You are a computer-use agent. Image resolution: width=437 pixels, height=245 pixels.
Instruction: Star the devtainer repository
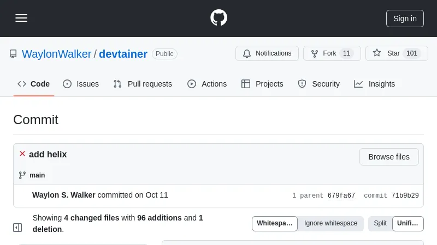396,53
